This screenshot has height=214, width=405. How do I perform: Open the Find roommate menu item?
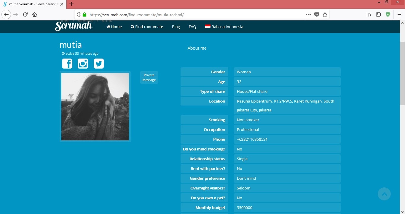point(147,27)
